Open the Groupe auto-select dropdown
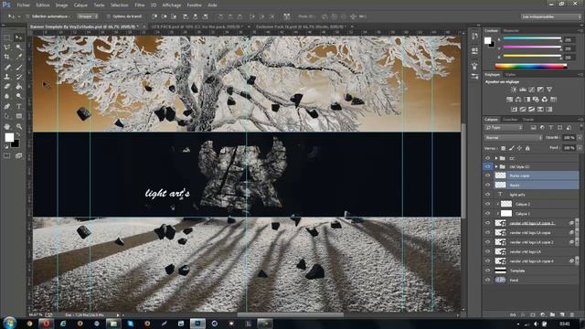Image resolution: width=585 pixels, height=329 pixels. [x=88, y=16]
